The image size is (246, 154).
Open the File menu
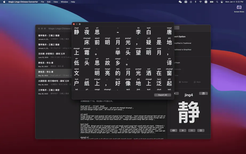[42, 2]
